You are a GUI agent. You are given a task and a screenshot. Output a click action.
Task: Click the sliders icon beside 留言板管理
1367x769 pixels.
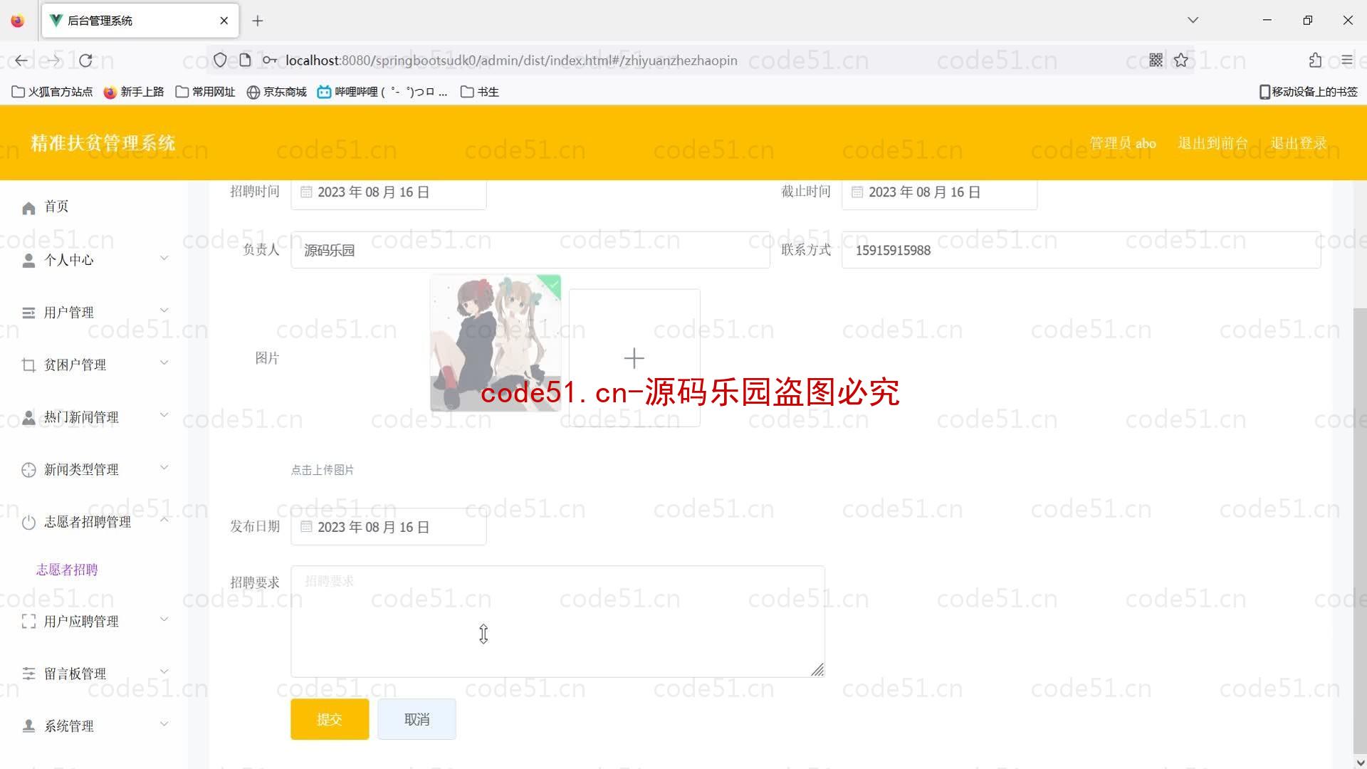pyautogui.click(x=28, y=674)
